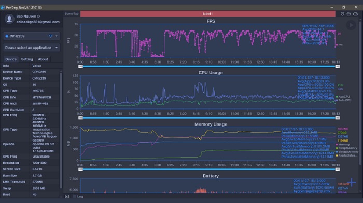
Task: Click the Battery chart title
Action: pyautogui.click(x=211, y=176)
